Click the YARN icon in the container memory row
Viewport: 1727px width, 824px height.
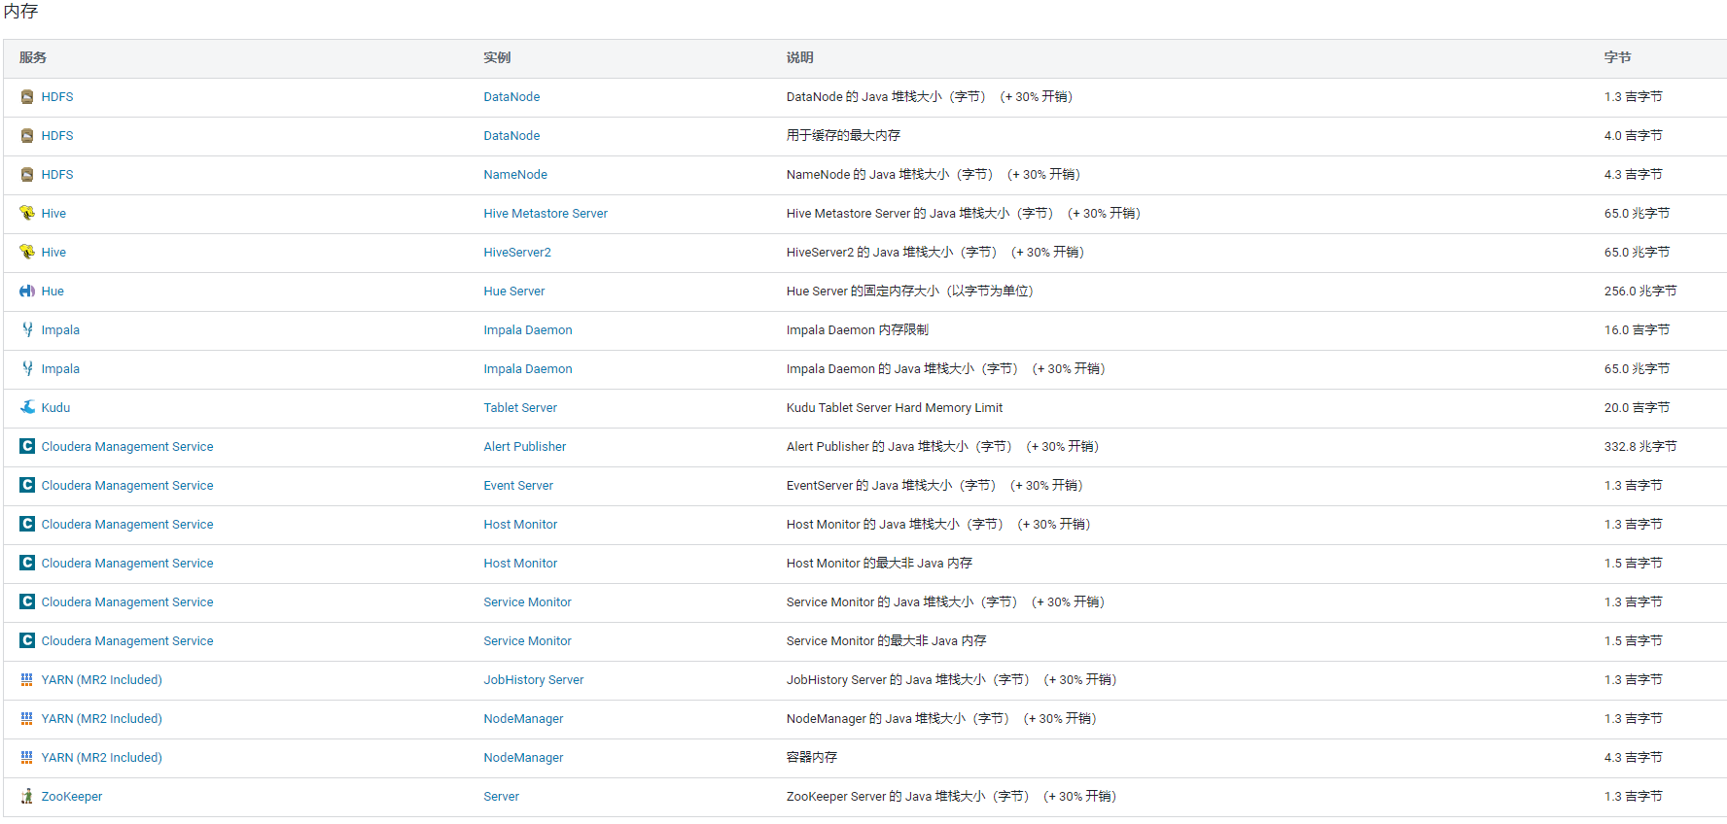coord(27,758)
